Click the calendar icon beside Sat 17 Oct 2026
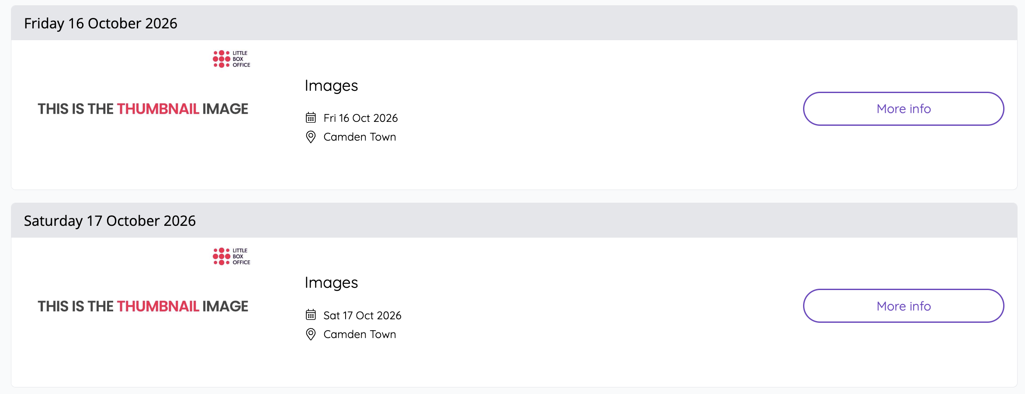1025x394 pixels. (311, 315)
